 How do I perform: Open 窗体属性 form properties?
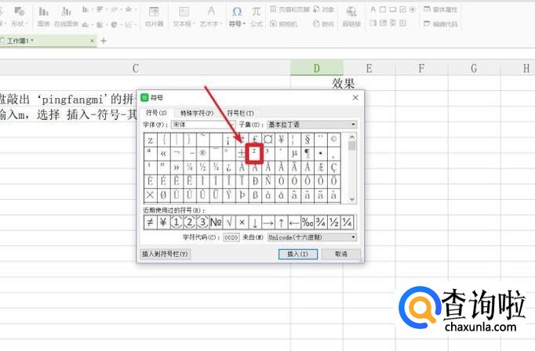click(441, 9)
